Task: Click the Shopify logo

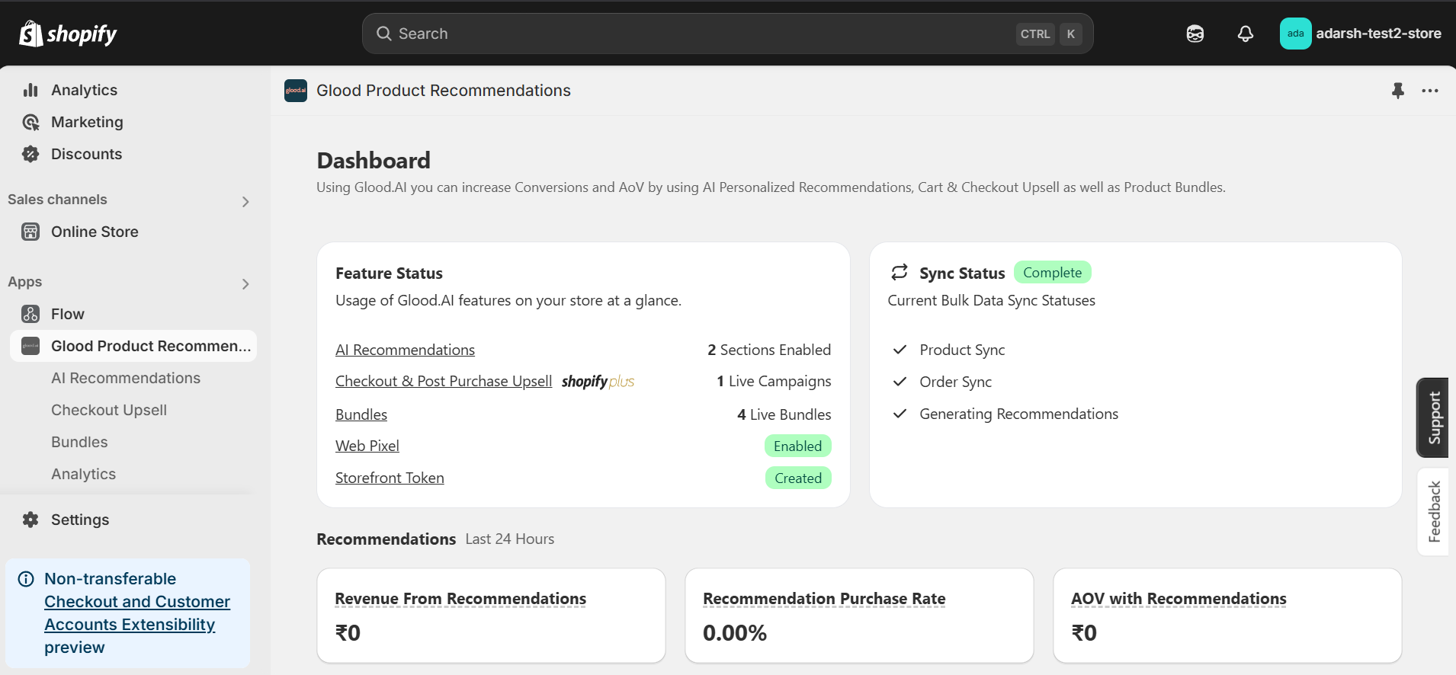Action: coord(68,34)
